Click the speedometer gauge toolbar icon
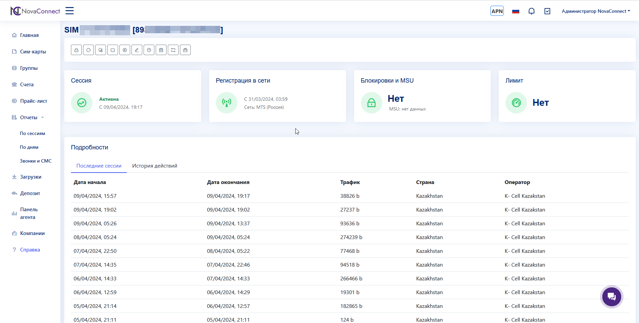The width and height of the screenshot is (639, 323). (x=149, y=50)
